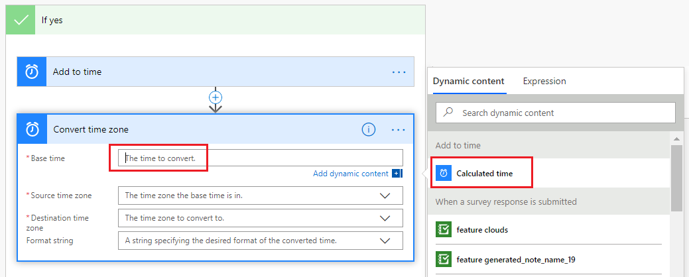Click the dynamic content panel scrollbar
689x277 pixels.
coord(676,178)
